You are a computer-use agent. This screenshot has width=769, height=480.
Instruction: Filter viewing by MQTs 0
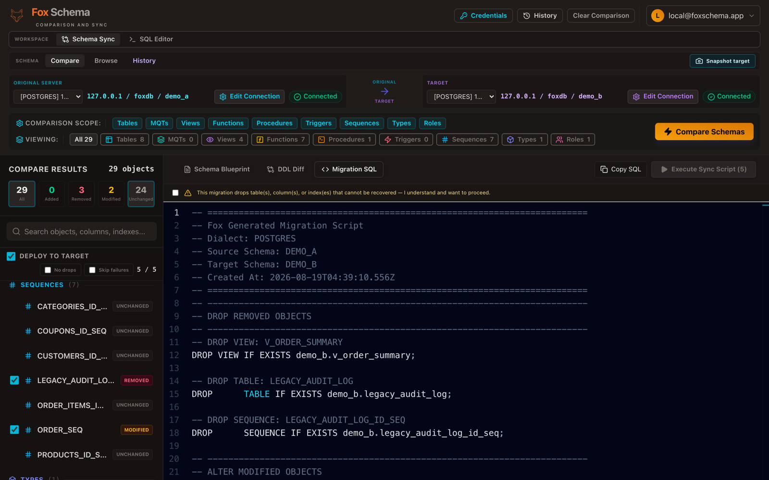pyautogui.click(x=175, y=140)
